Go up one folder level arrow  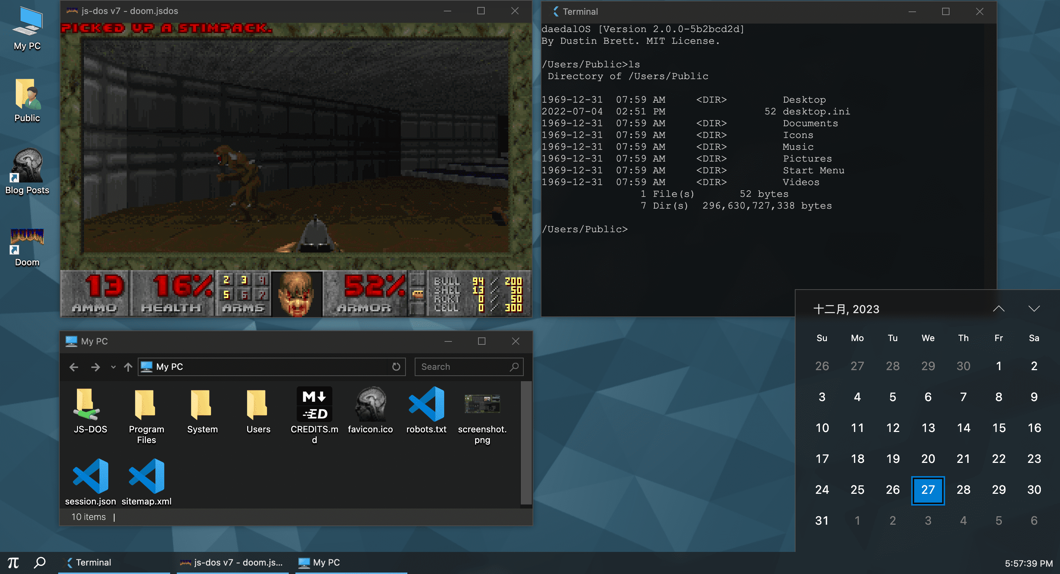click(128, 367)
